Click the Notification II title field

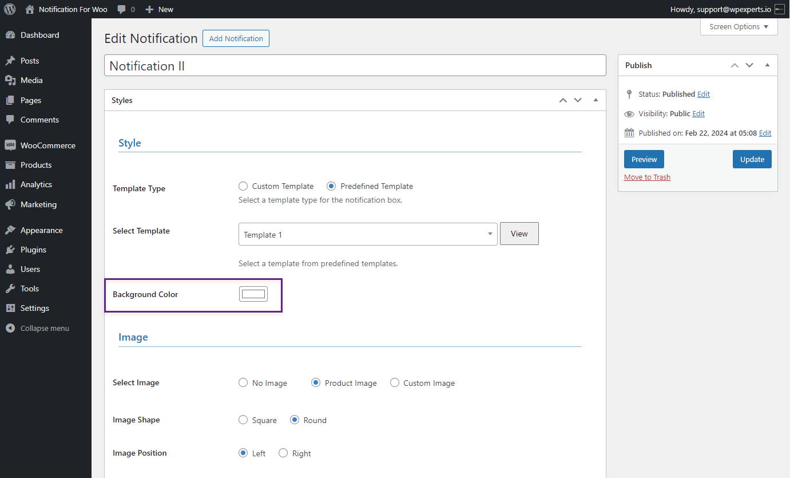(355, 65)
